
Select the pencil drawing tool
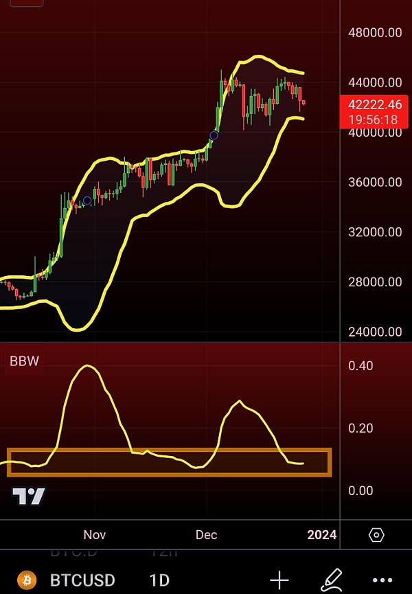[333, 580]
